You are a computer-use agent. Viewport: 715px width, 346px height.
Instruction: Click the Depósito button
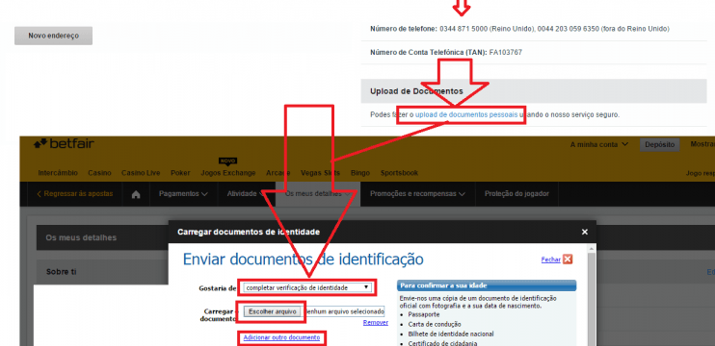[659, 144]
